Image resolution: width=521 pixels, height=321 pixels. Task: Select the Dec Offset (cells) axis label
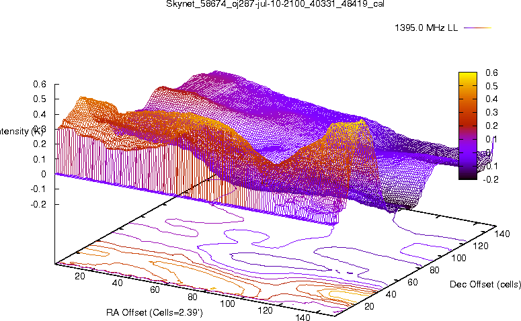pyautogui.click(x=485, y=284)
